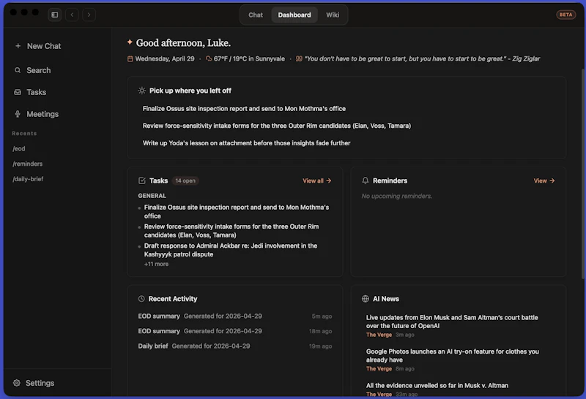This screenshot has width=586, height=399.
Task: Click the quotation mark icon
Action: (x=299, y=58)
